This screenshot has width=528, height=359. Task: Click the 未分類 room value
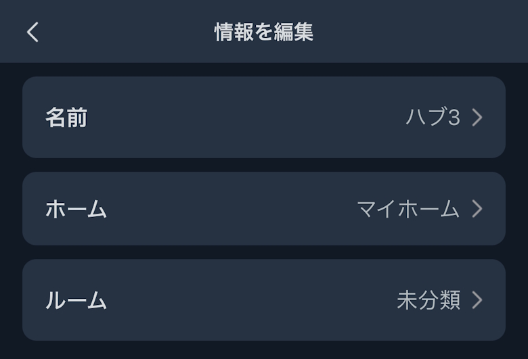[x=428, y=300]
